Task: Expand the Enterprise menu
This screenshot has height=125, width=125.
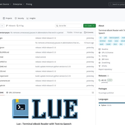Action: [19, 4]
